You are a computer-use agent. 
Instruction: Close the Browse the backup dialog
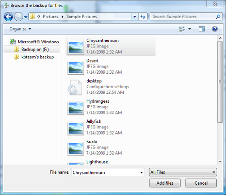[x=215, y=4]
